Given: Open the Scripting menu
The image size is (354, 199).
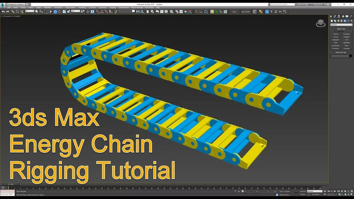Looking at the screenshot, I should [x=113, y=7].
